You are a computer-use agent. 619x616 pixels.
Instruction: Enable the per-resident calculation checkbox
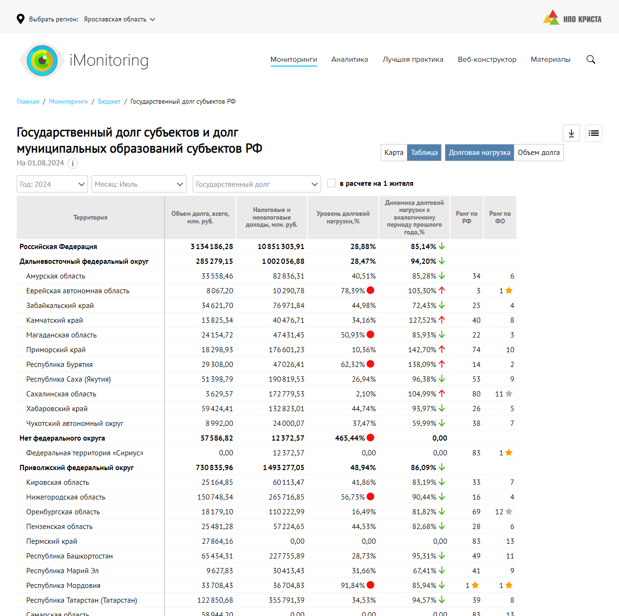(x=332, y=183)
